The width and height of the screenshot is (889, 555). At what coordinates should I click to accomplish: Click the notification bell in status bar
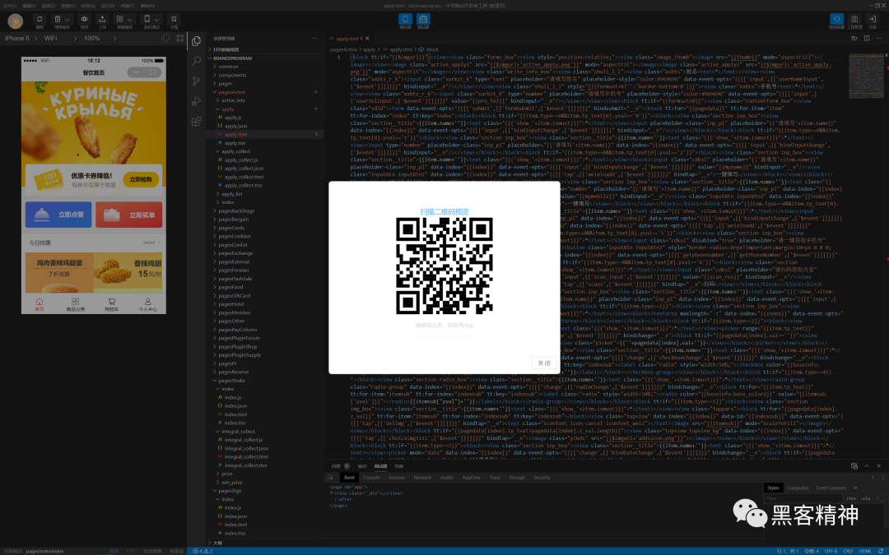click(x=881, y=551)
